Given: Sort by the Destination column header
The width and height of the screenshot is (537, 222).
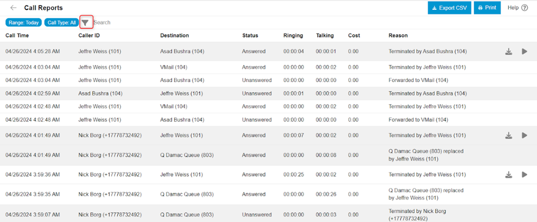Looking at the screenshot, I should (175, 36).
